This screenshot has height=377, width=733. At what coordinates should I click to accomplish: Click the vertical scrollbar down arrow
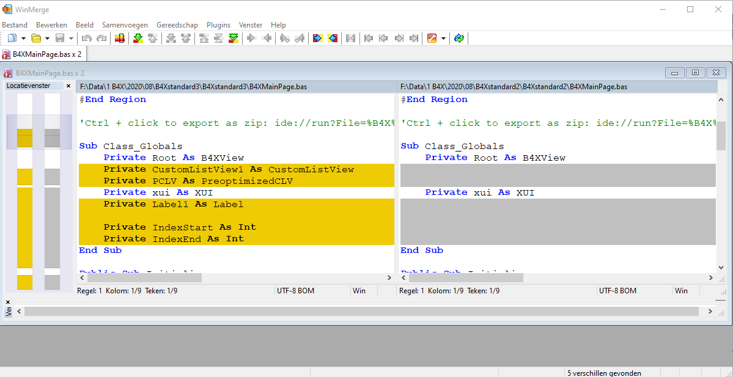click(x=721, y=267)
